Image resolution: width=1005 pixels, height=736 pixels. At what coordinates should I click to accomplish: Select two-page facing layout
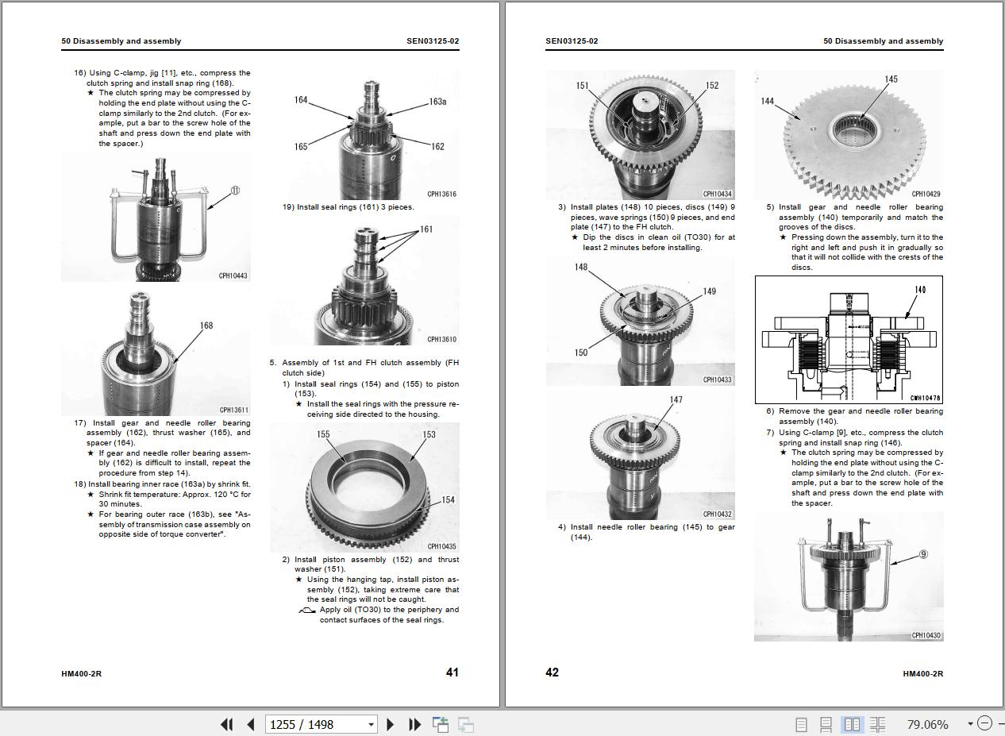(x=852, y=724)
